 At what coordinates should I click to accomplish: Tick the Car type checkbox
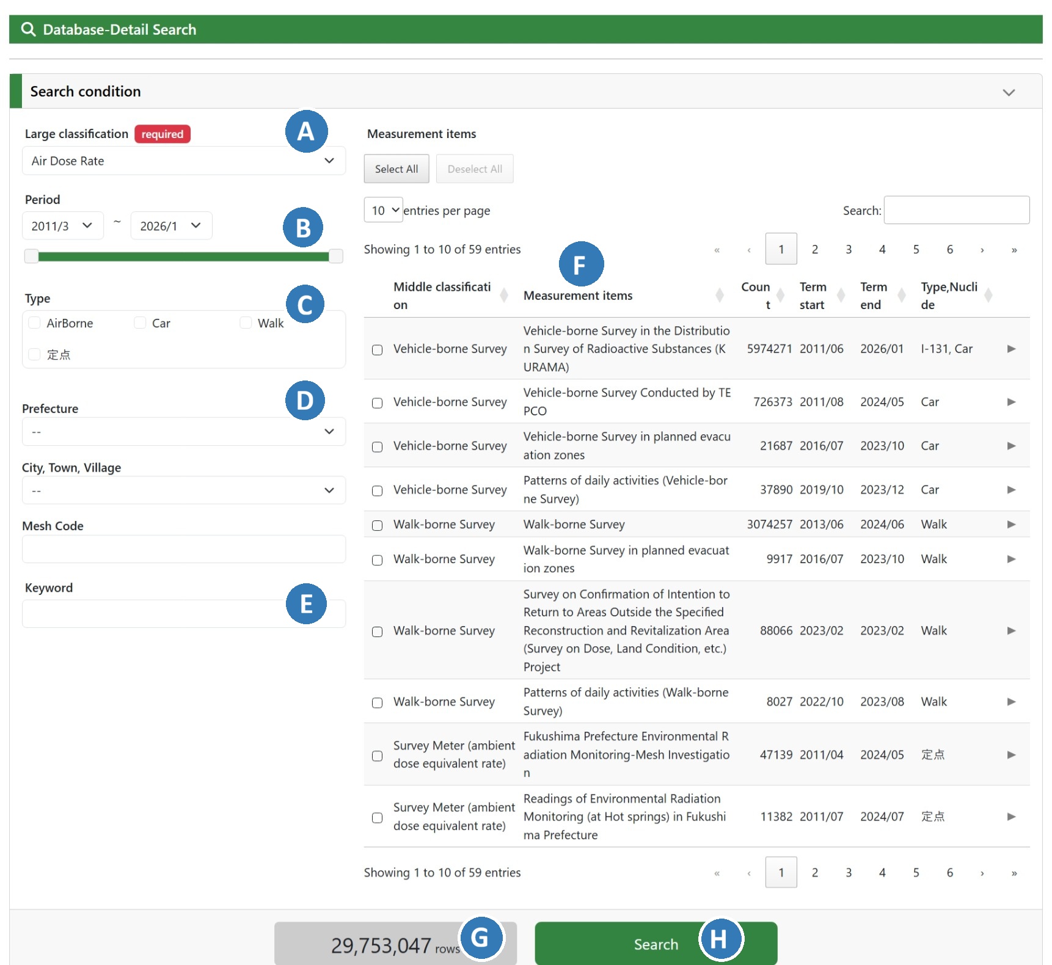(x=141, y=323)
